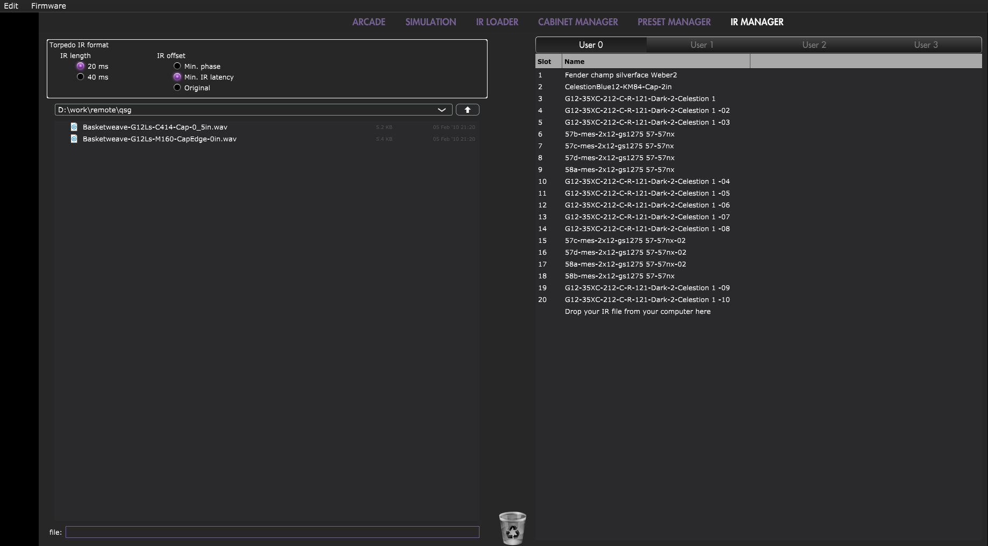Open the Firmware menu
The height and width of the screenshot is (546, 988).
click(x=48, y=6)
